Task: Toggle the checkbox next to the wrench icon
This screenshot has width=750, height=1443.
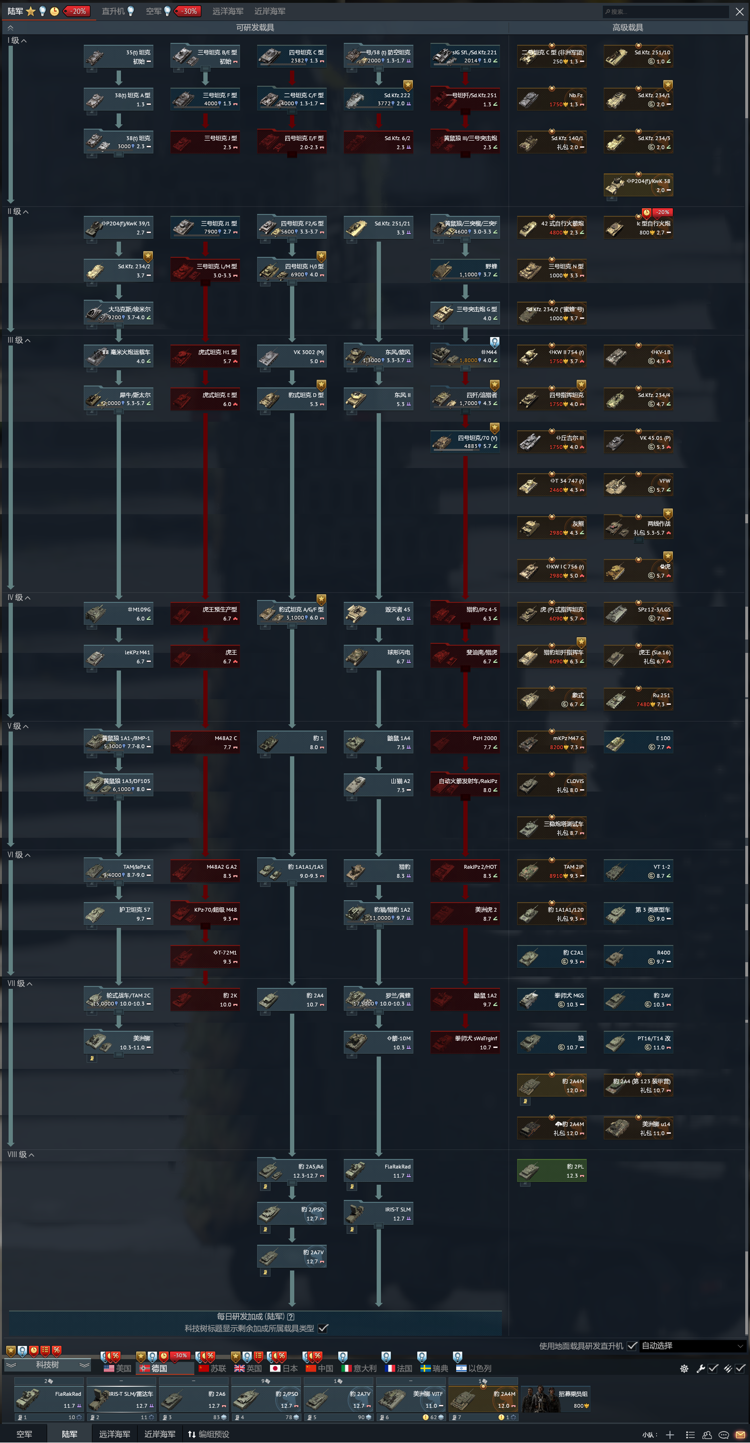Action: click(713, 1369)
